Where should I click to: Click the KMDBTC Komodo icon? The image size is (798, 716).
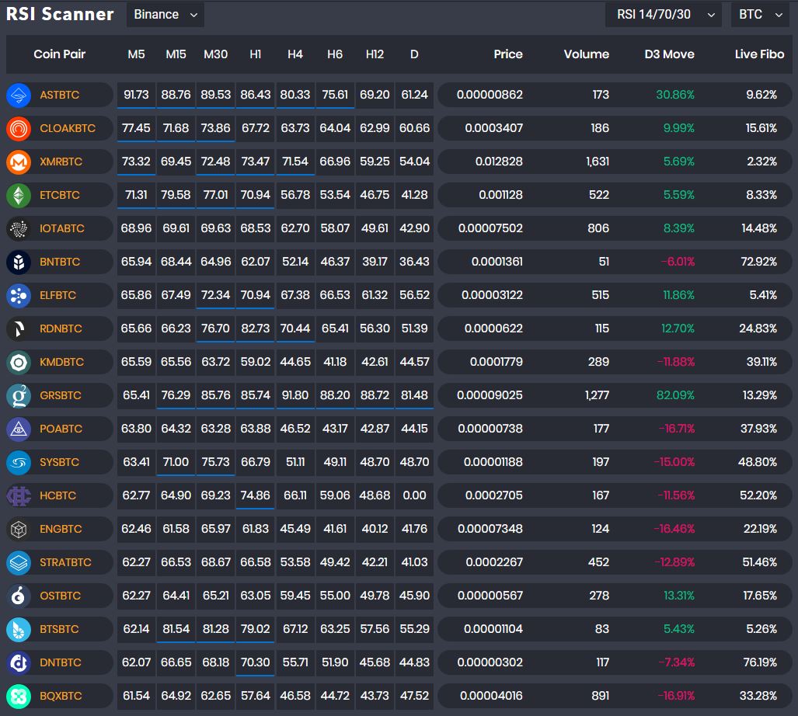click(19, 363)
